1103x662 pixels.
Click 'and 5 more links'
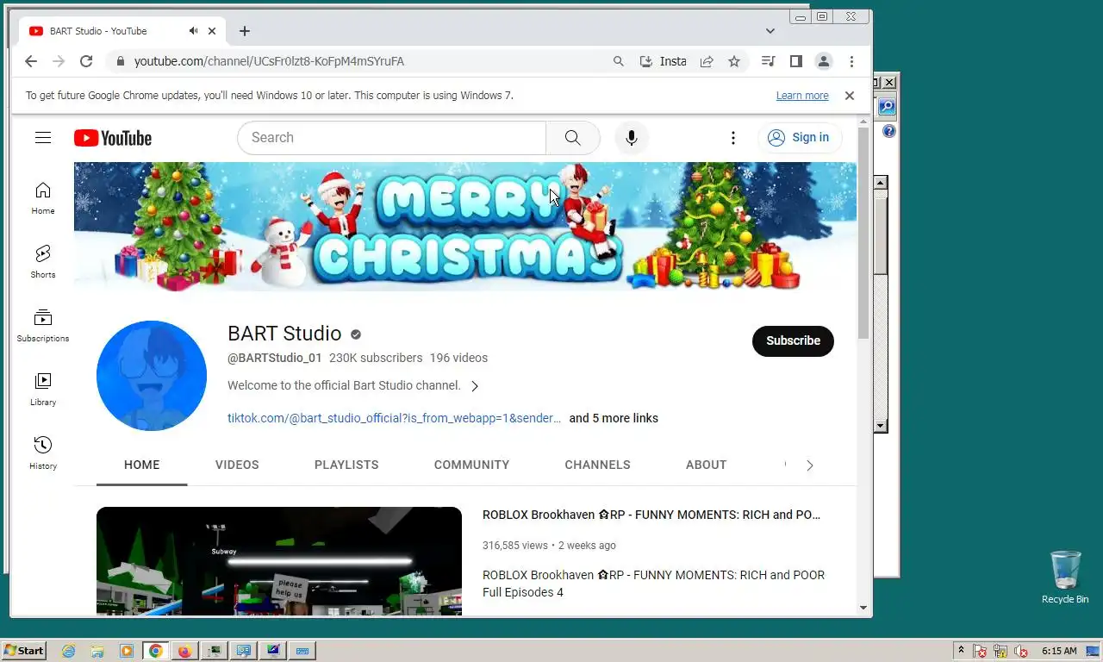point(614,418)
